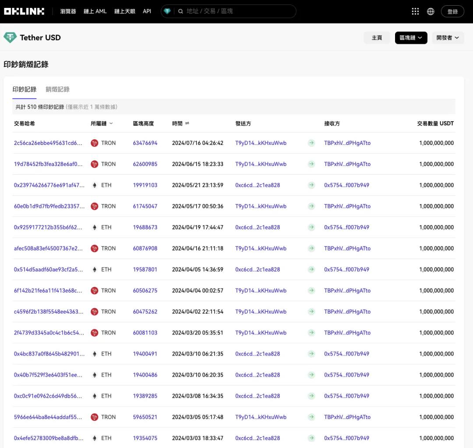The image size is (473, 448).
Task: Click the 主頁 button
Action: point(377,38)
